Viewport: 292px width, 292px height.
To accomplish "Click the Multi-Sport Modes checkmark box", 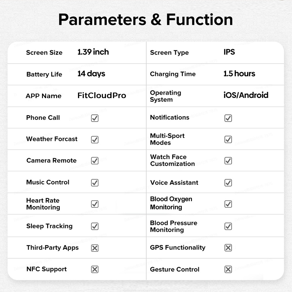I will pyautogui.click(x=228, y=139).
